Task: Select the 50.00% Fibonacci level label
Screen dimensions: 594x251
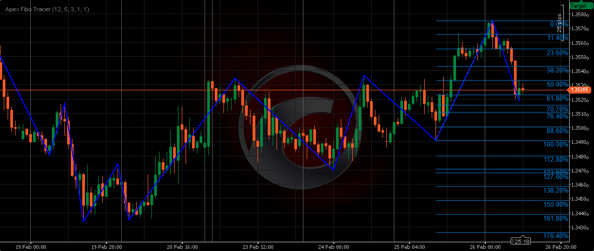Action: coord(557,84)
